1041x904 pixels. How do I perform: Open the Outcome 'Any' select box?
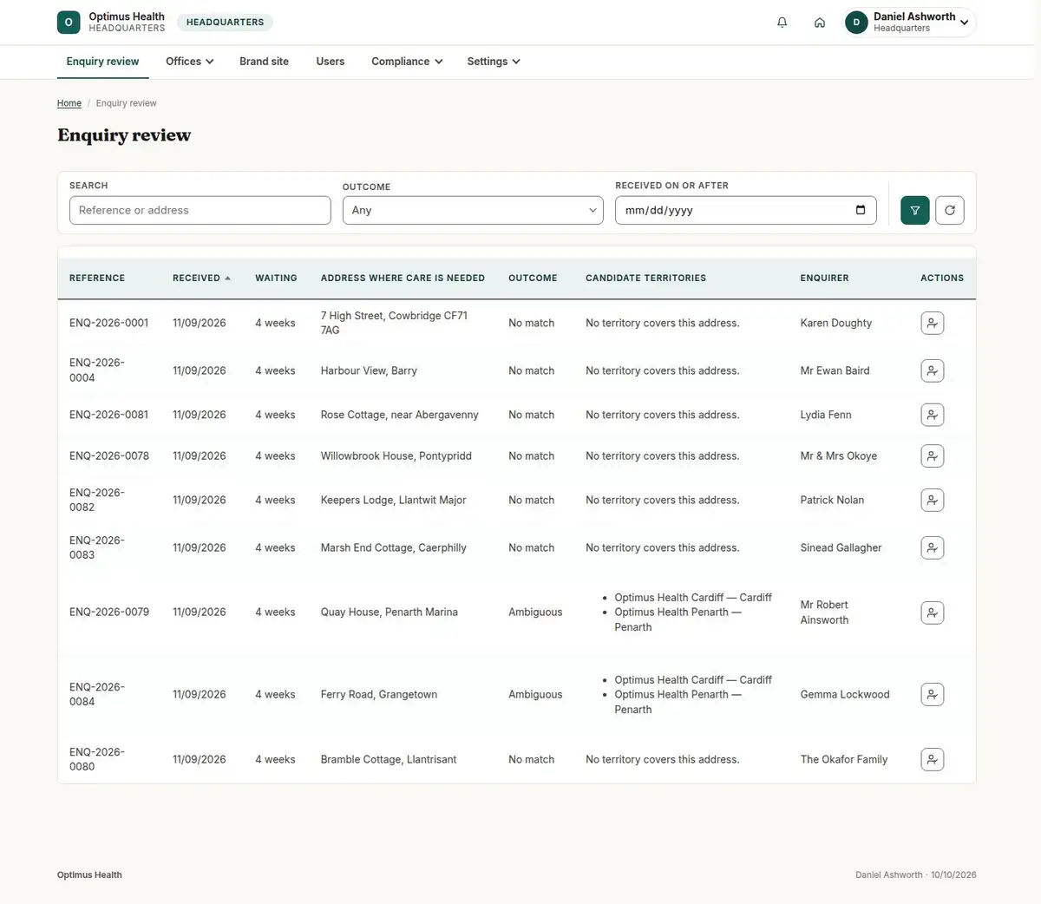pyautogui.click(x=473, y=210)
